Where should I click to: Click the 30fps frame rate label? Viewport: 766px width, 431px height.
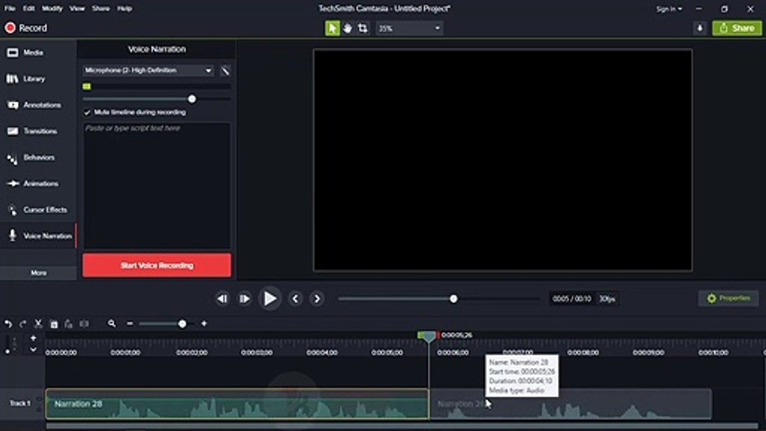pyautogui.click(x=607, y=299)
